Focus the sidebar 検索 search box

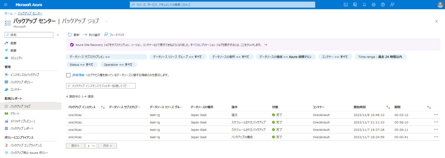tap(29, 35)
